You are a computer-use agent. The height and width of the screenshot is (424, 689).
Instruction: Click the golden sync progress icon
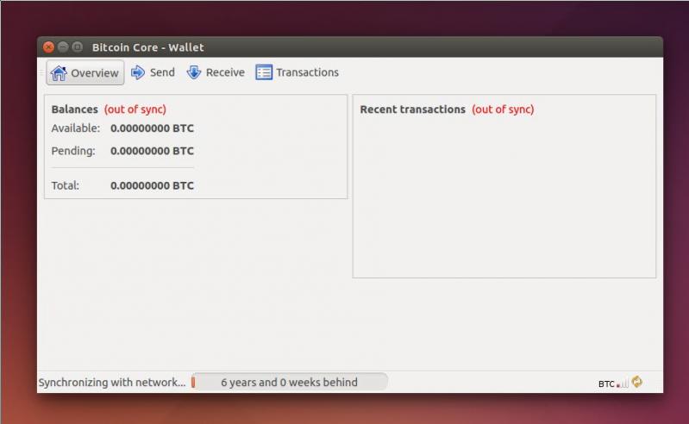(637, 382)
